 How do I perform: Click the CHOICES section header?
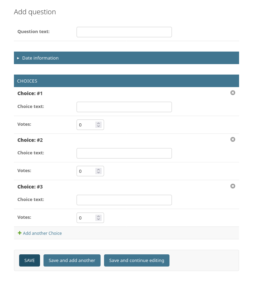coord(27,81)
